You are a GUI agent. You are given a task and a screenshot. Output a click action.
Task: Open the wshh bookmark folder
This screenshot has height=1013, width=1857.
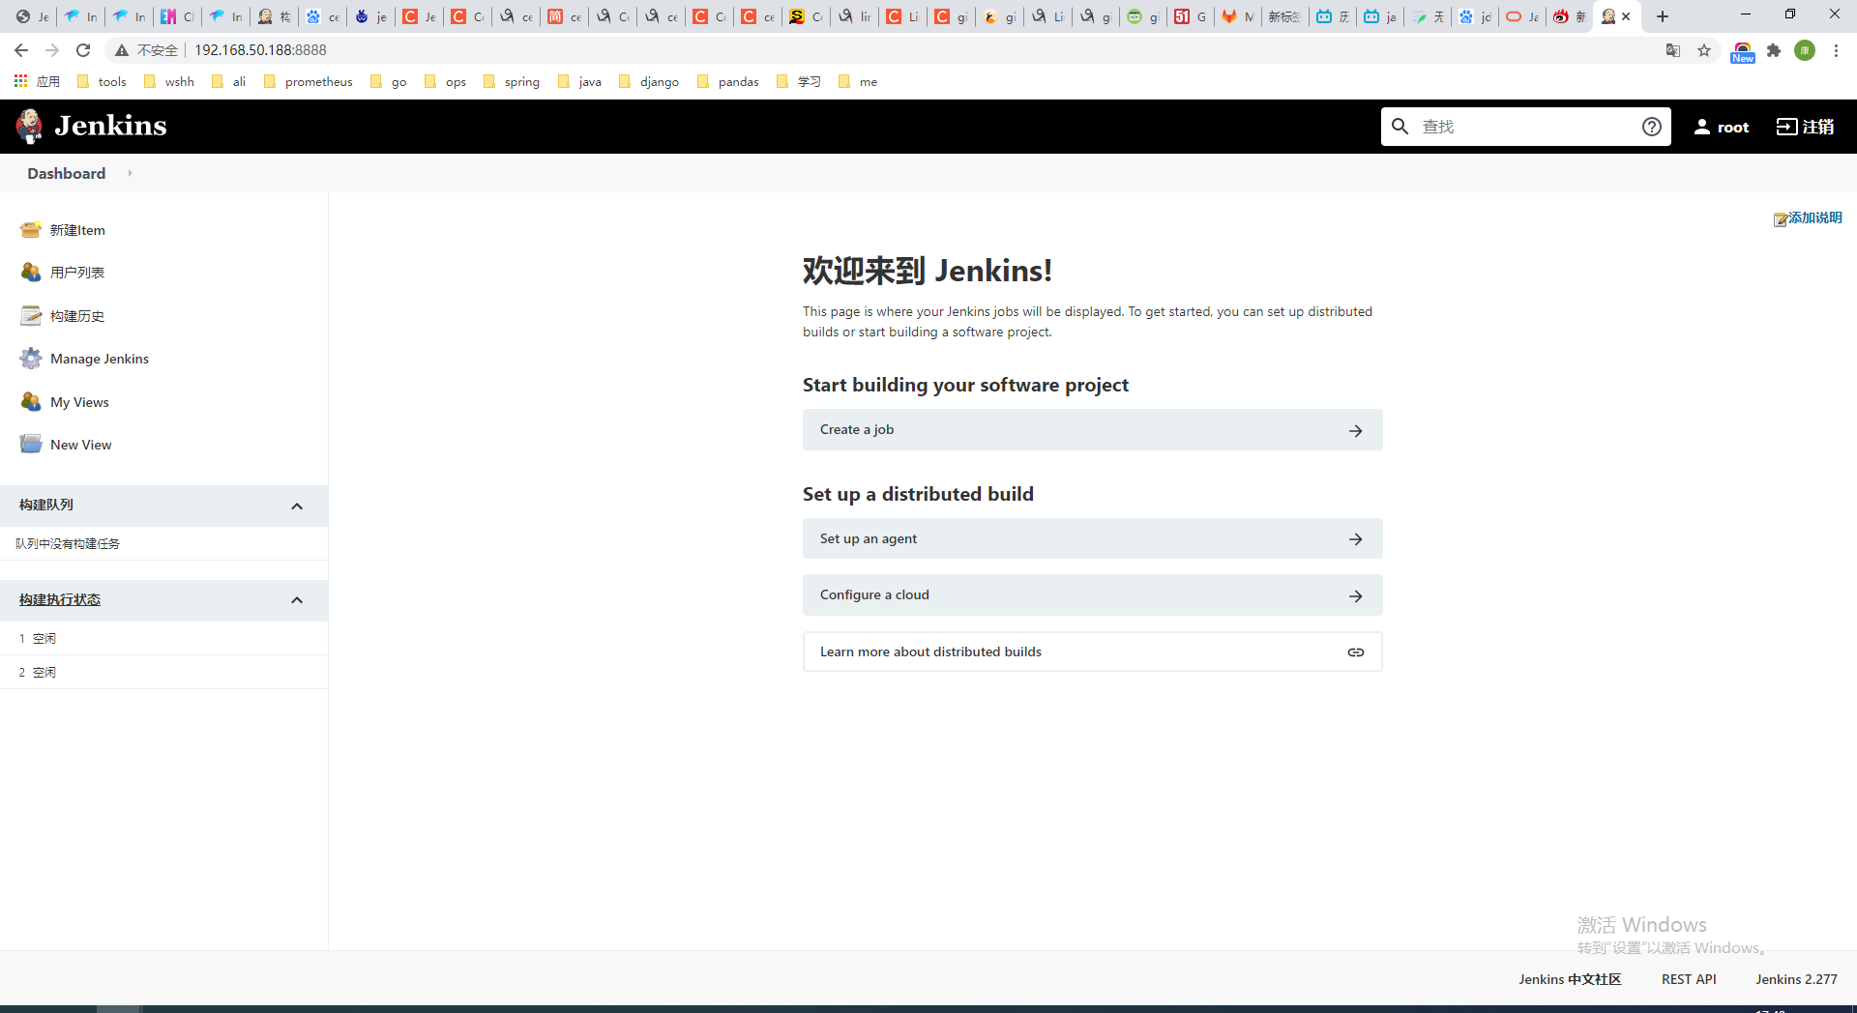(x=168, y=82)
